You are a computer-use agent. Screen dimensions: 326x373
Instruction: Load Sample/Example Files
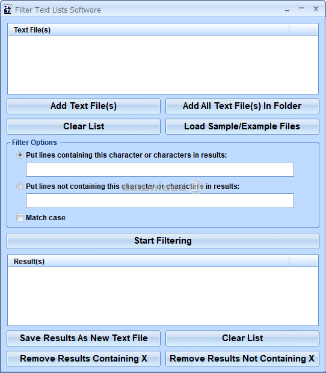tap(242, 126)
